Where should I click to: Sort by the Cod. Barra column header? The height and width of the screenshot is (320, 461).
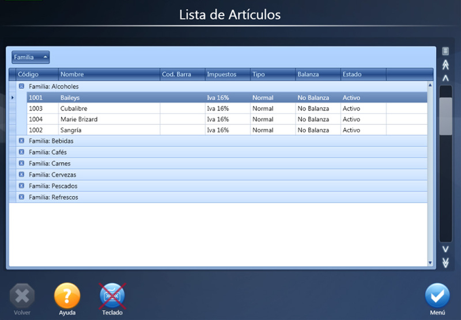[182, 74]
